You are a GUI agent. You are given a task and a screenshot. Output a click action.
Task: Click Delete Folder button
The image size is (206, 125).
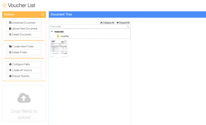click(x=24, y=52)
